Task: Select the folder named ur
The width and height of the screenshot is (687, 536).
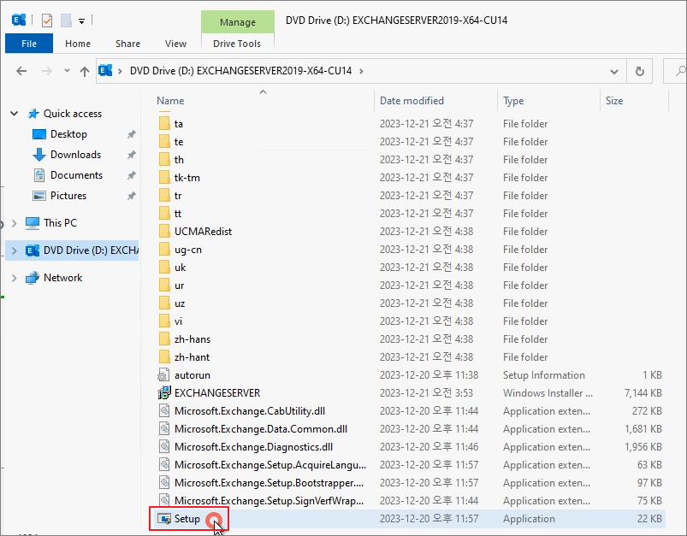Action: click(179, 286)
